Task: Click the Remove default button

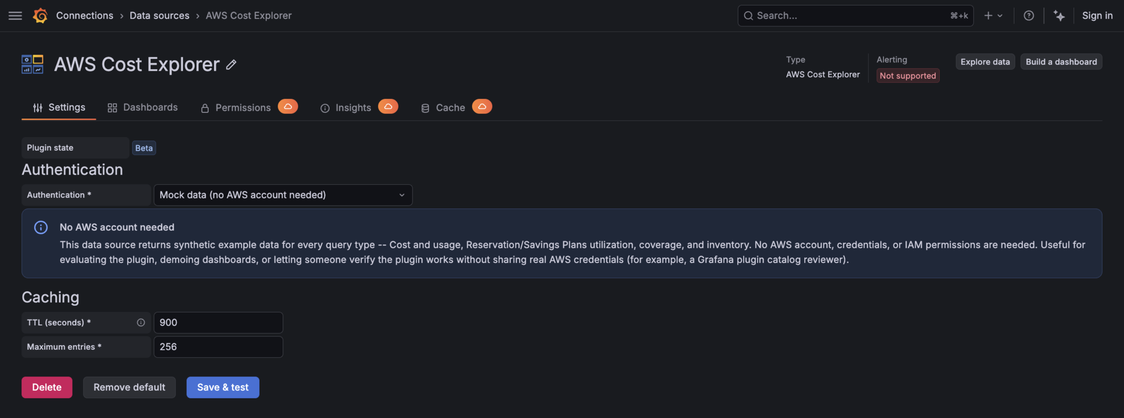Action: (129, 388)
